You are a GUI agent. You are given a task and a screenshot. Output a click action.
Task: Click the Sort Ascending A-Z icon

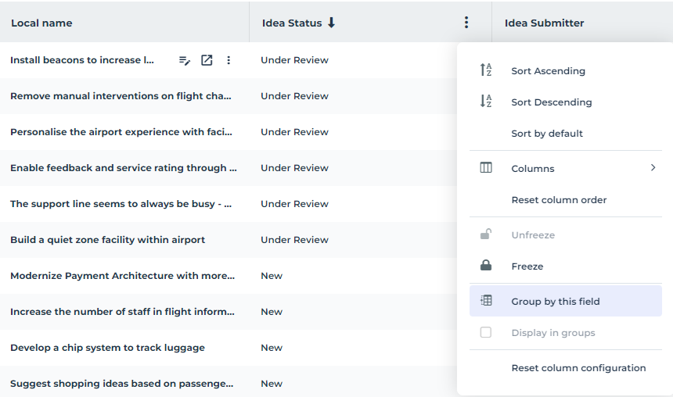point(486,70)
